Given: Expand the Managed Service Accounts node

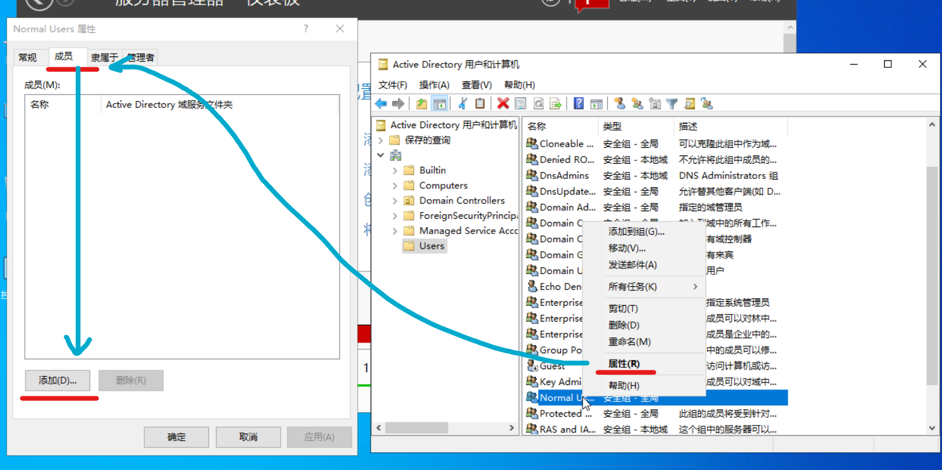Looking at the screenshot, I should 394,231.
